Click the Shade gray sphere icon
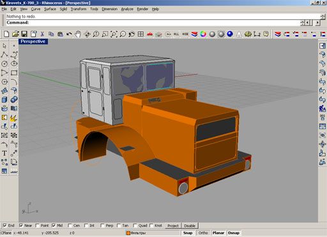Image resolution: width=327 pixels, height=237 pixels. click(212, 34)
